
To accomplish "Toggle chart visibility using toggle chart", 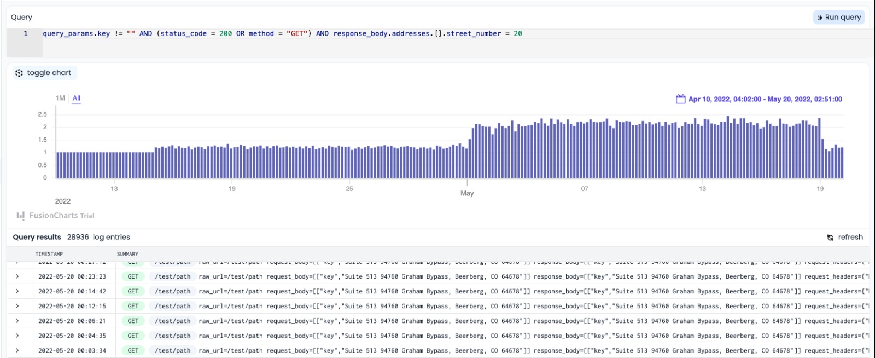I will 49,73.
